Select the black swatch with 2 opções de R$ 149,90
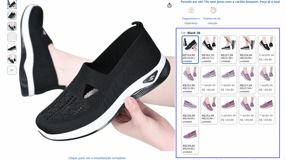286x160 pixels. point(266,50)
